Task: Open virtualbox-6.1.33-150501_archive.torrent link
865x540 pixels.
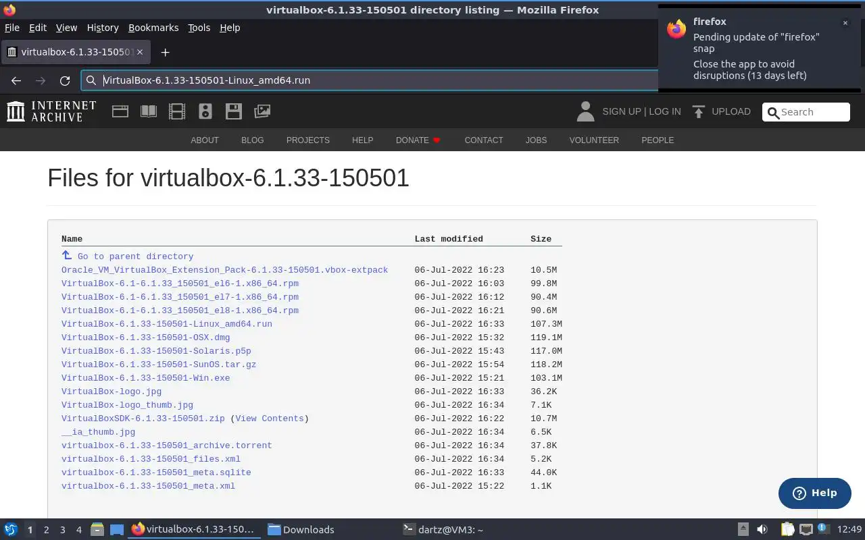Action: [167, 446]
